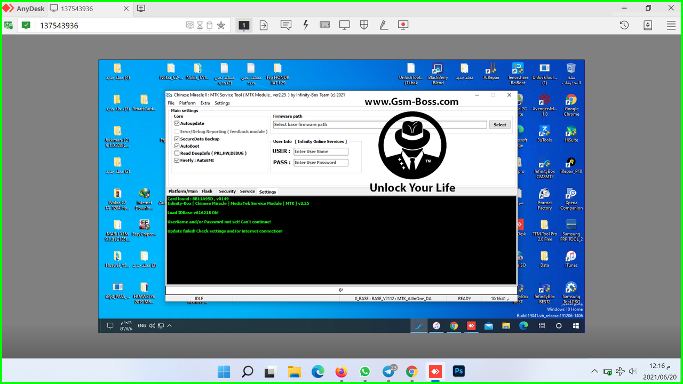Switch to the Flash tab
Viewport: 683px width, 384px height.
coord(207,191)
